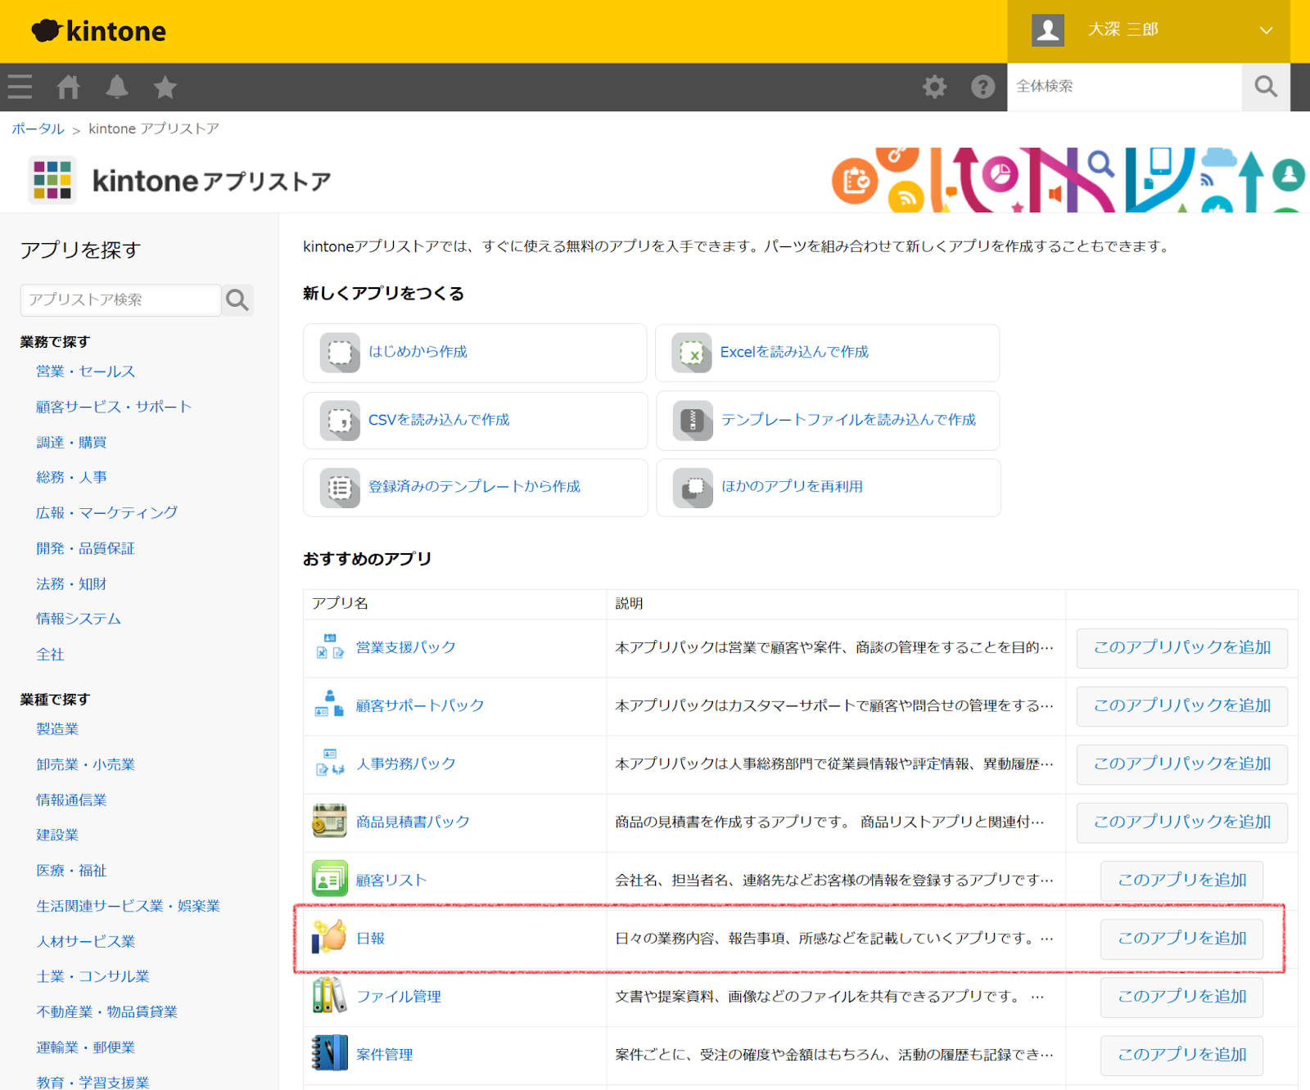Select 調達・購買 category
The height and width of the screenshot is (1090, 1310).
click(71, 443)
